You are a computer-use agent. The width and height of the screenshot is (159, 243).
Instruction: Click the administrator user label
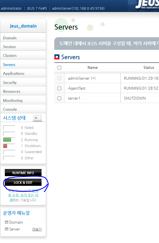(11, 8)
